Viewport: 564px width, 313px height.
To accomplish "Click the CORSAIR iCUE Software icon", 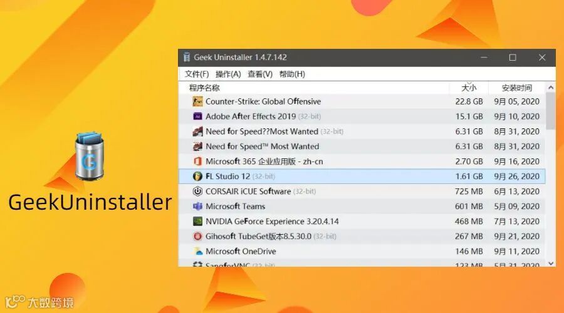I will click(x=197, y=191).
